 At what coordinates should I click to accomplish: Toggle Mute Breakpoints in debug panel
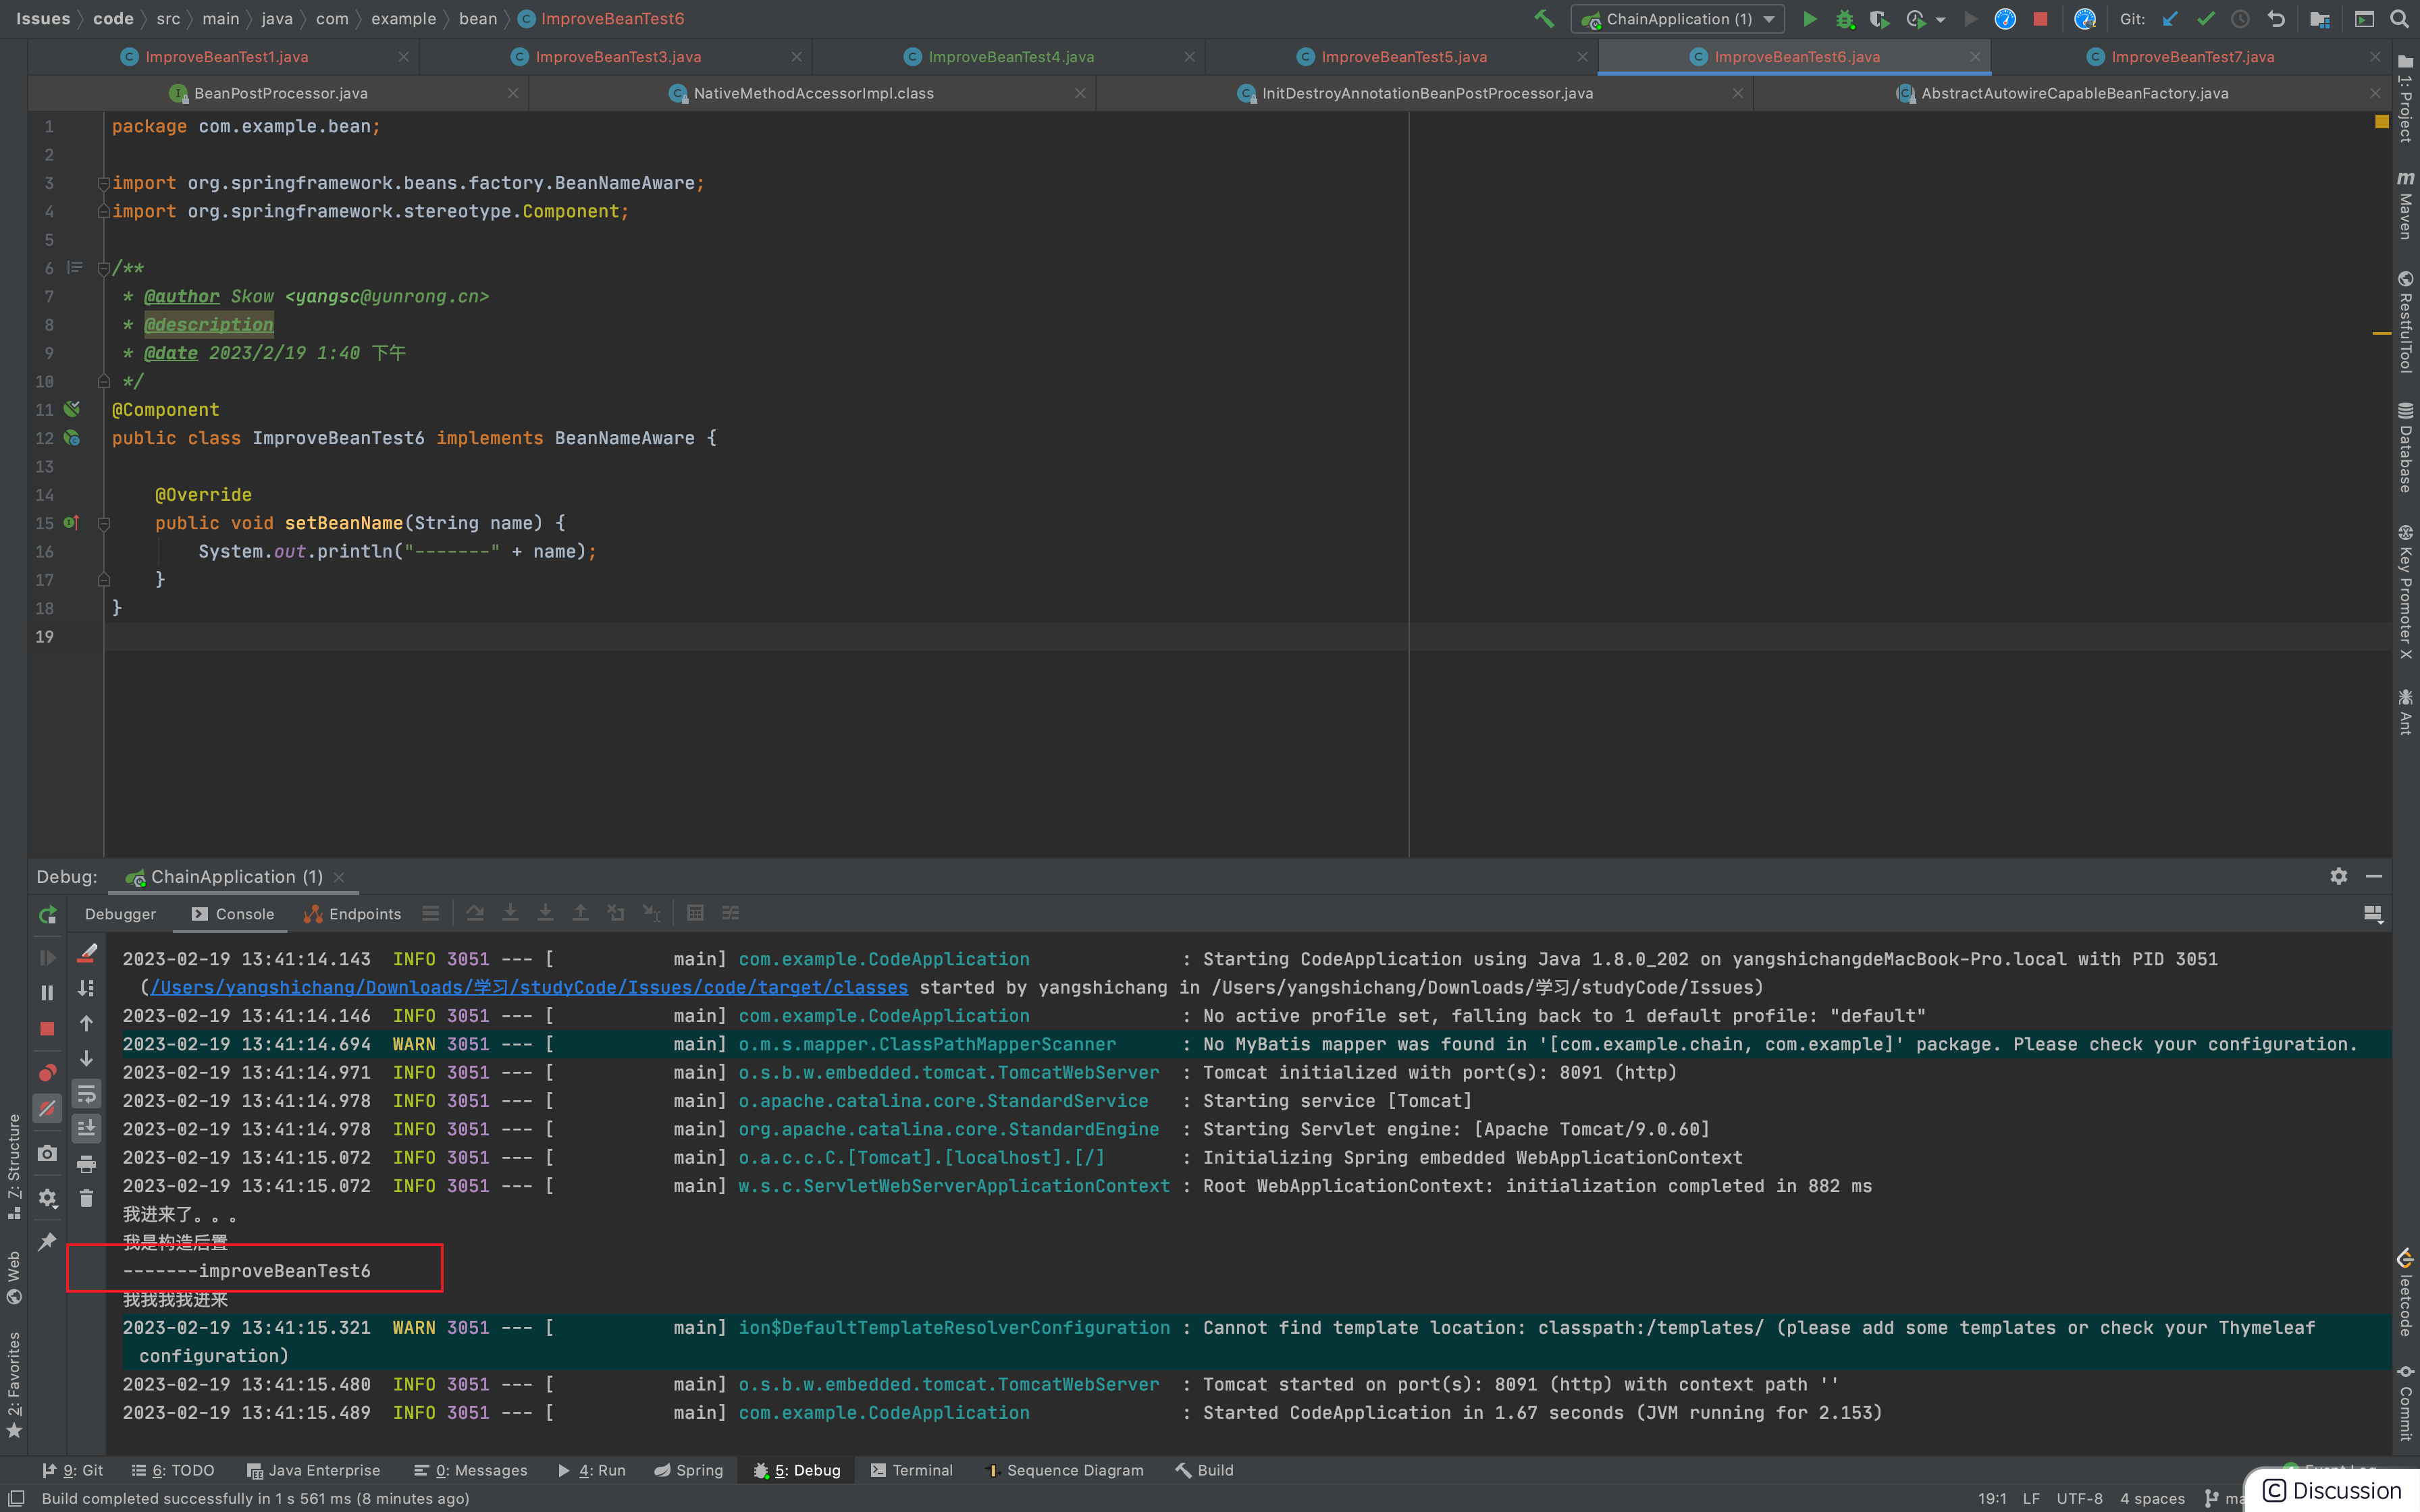click(x=47, y=1108)
